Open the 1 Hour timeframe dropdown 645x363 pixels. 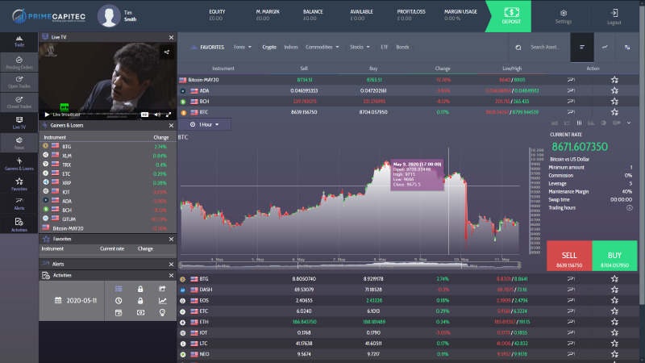[205, 124]
